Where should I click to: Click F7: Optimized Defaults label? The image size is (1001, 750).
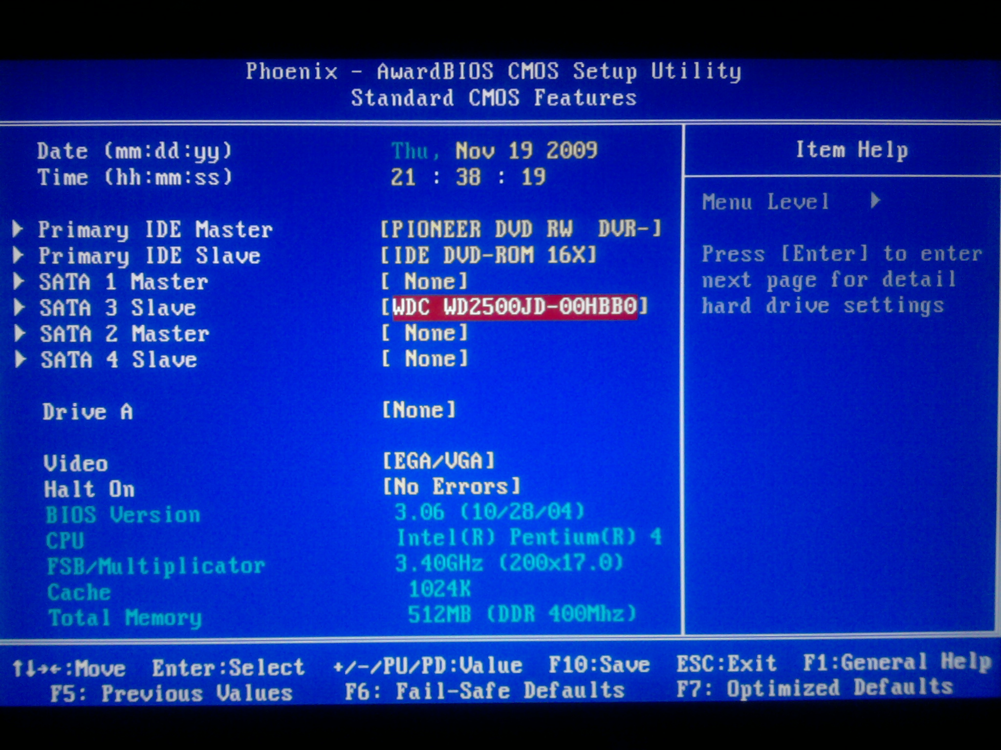point(815,688)
